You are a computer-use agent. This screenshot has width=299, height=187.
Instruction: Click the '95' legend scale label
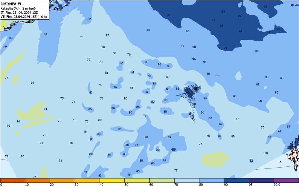[x=251, y=185]
